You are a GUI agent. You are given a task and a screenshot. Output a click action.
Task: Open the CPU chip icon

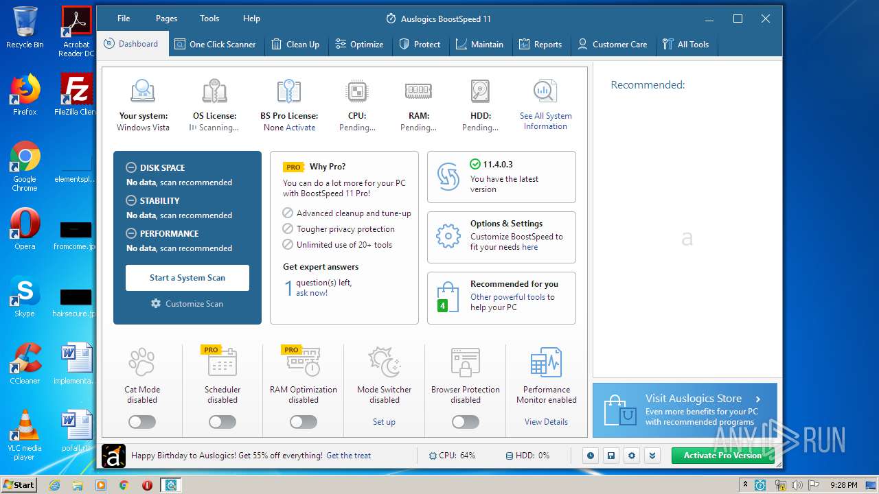coord(357,91)
